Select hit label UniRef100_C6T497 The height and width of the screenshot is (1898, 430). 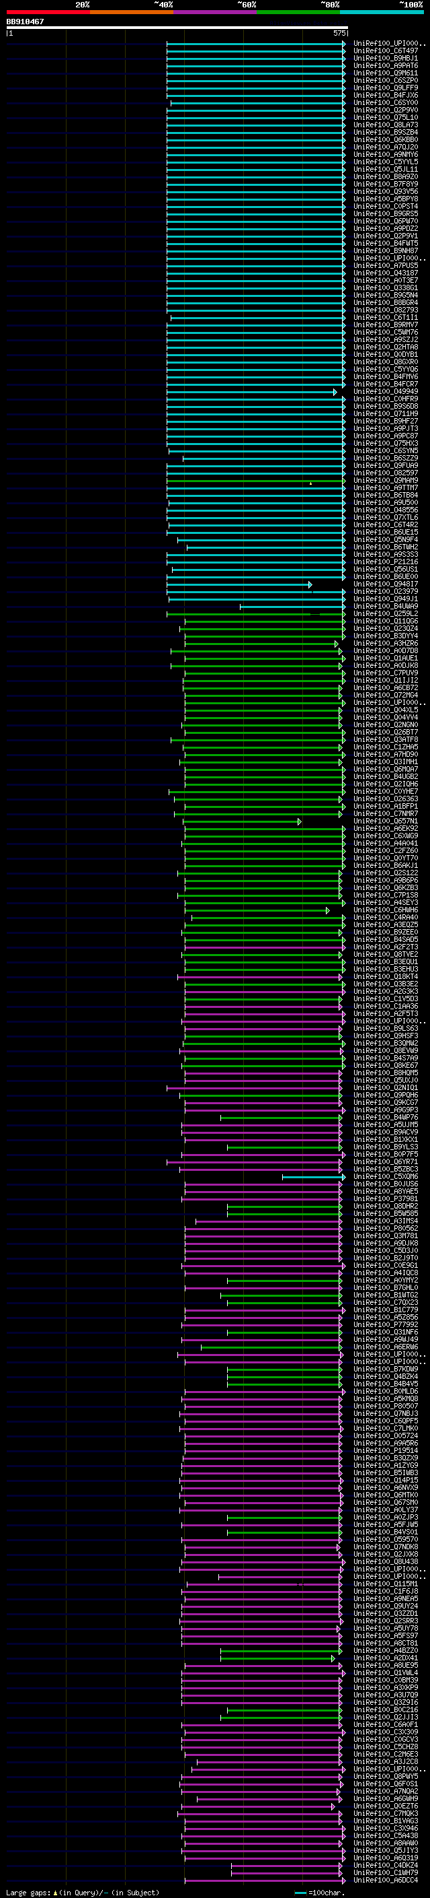point(386,51)
